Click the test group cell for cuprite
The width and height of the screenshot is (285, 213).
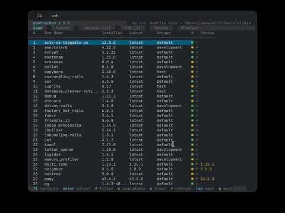tap(161, 86)
